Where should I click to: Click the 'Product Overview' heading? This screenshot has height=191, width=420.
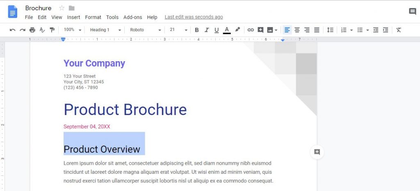click(102, 149)
